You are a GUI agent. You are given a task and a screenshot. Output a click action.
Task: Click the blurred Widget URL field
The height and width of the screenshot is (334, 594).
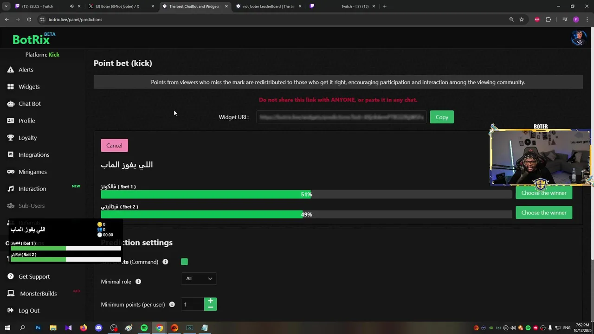pos(341,117)
